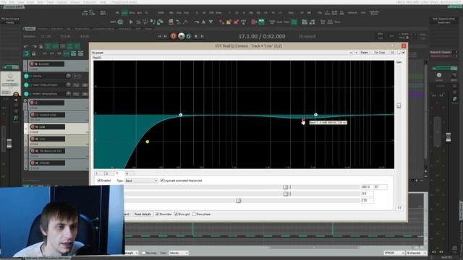463x260 pixels.
Task: Stop playback in the transport bar
Action: (x=195, y=36)
